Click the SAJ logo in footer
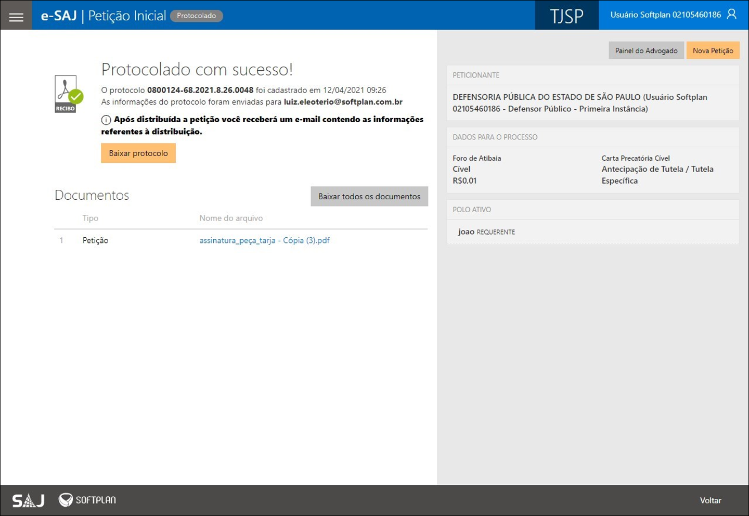 point(28,500)
